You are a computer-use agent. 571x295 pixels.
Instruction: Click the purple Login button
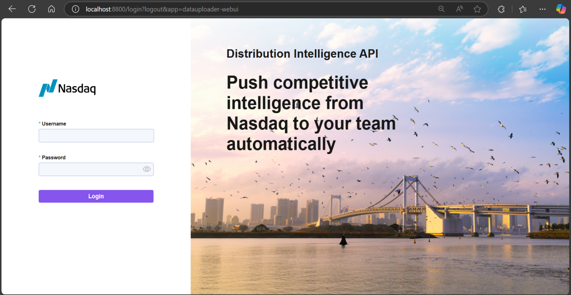[96, 196]
